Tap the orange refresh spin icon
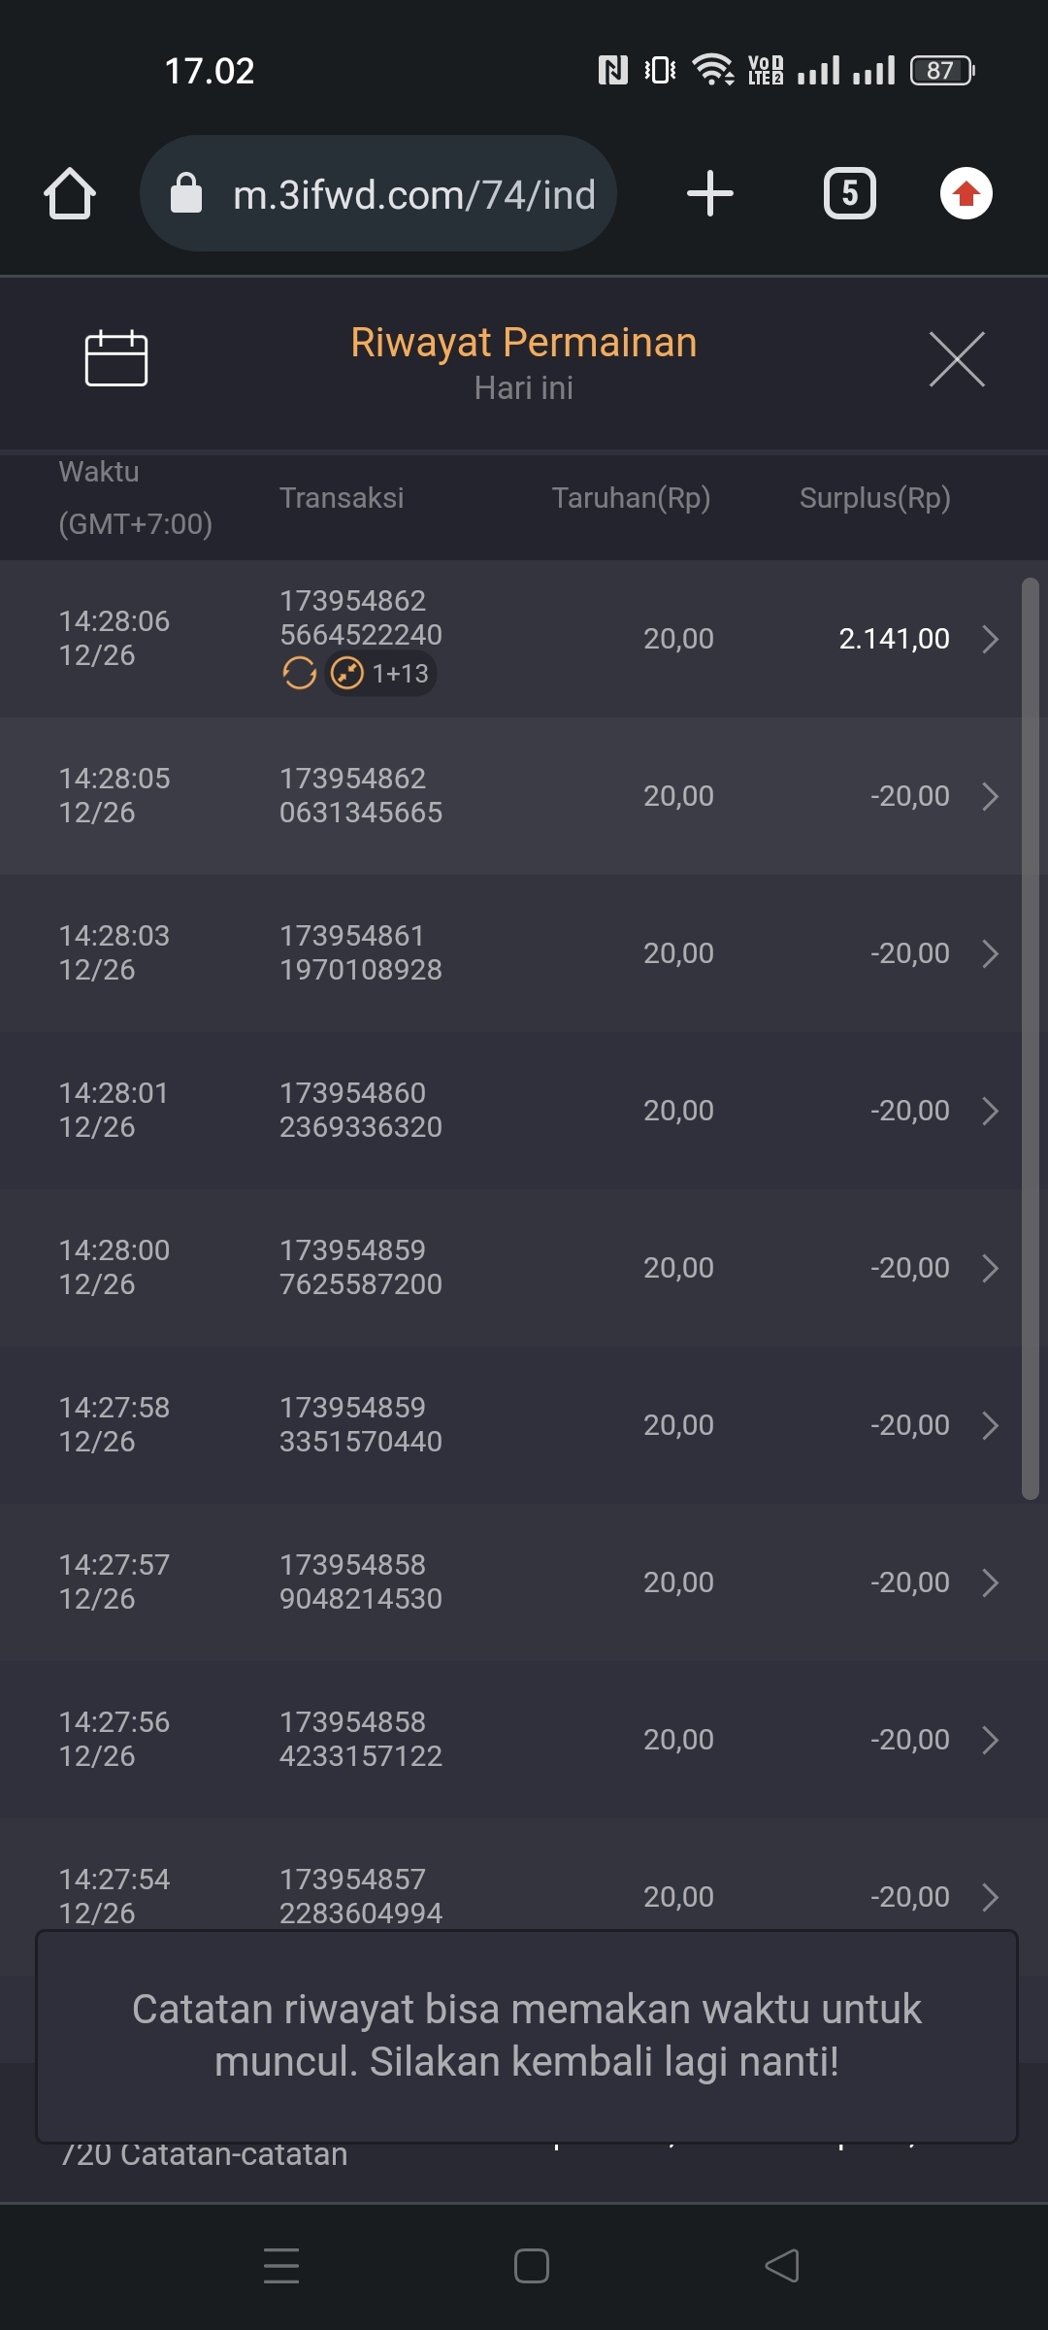1048x2330 pixels. pos(299,673)
